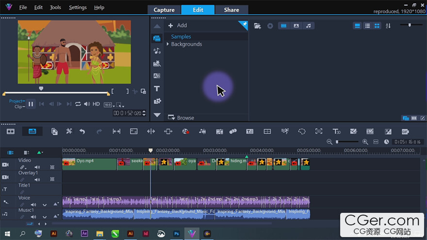Mute the Video track audio
427x240 pixels.
click(x=37, y=167)
